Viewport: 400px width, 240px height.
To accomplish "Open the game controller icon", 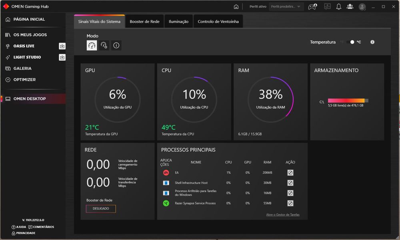I will point(312,7).
